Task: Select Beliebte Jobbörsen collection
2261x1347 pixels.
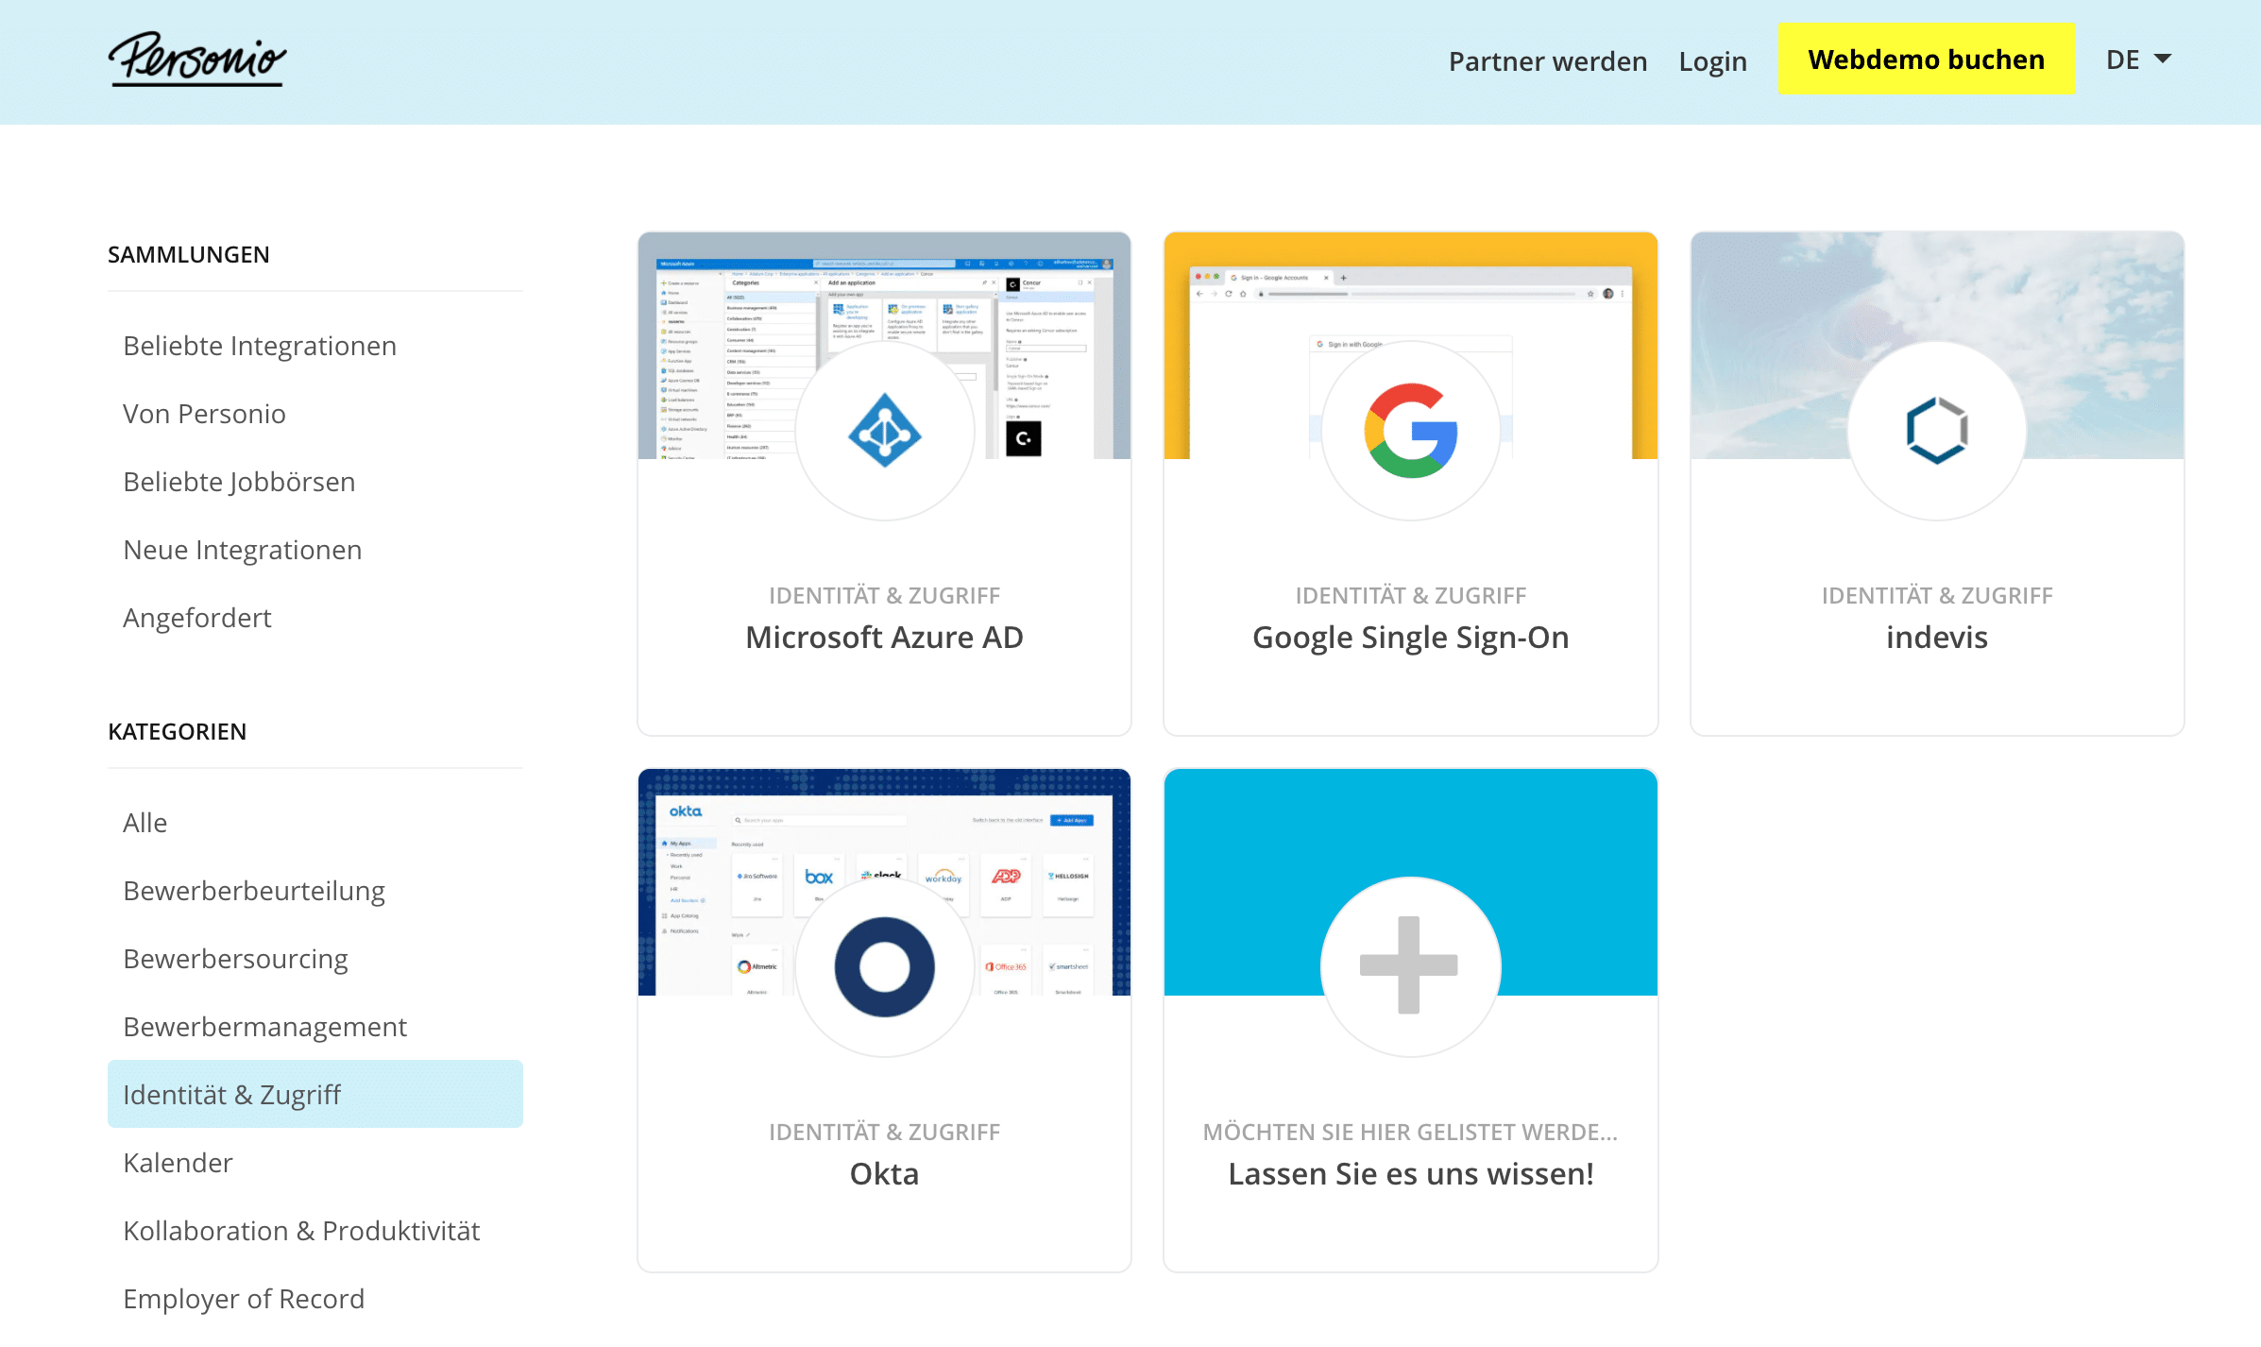Action: (x=239, y=482)
